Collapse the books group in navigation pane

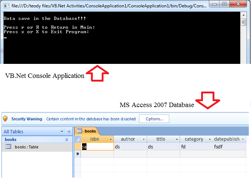[67, 140]
